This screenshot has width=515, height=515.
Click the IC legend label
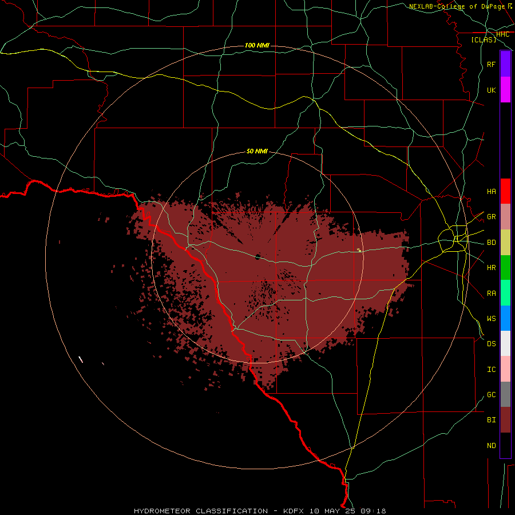pyautogui.click(x=492, y=370)
